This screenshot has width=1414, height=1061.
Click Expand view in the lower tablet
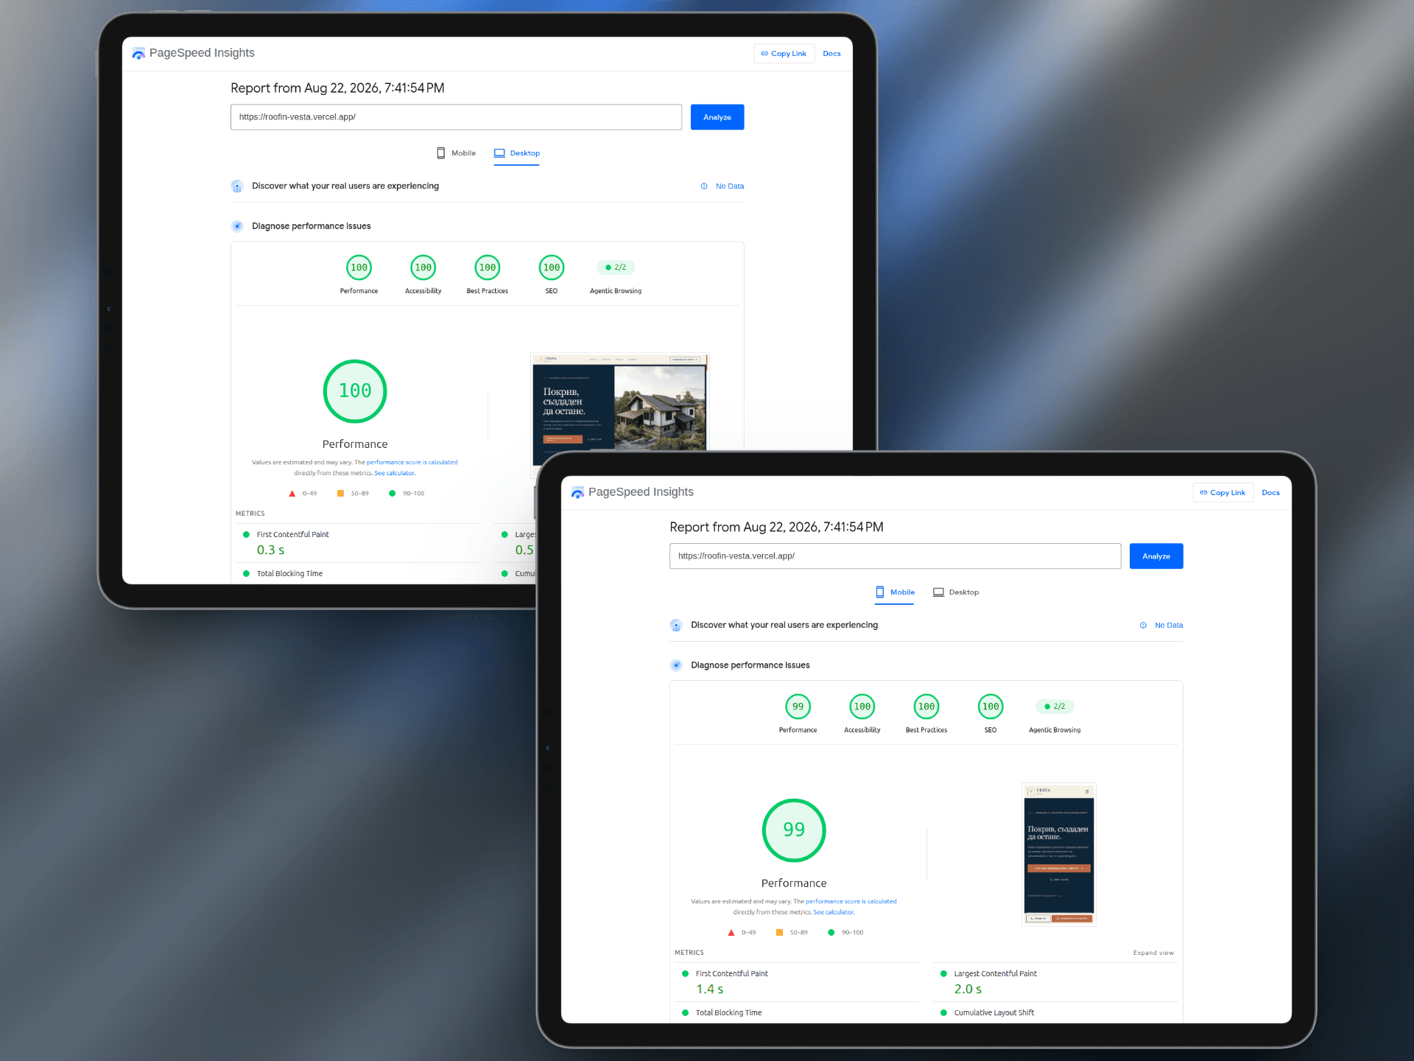coord(1153,953)
